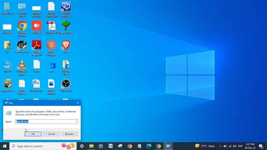
Task: Click Cancel in the Run dialog
Action: (51, 134)
